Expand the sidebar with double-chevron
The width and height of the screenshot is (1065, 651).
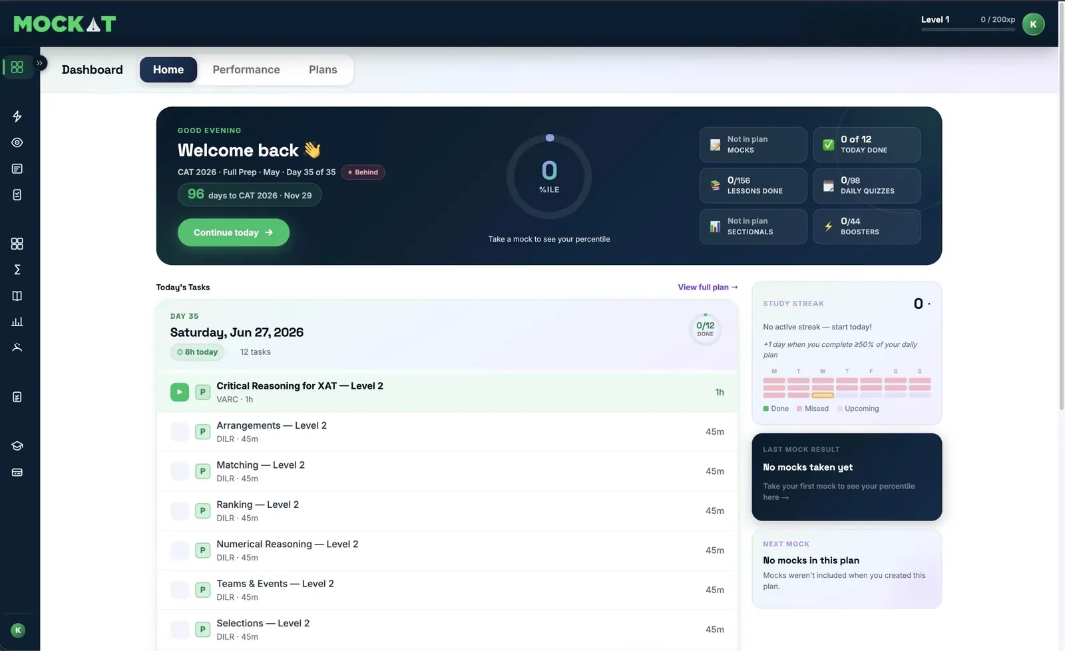click(x=39, y=63)
